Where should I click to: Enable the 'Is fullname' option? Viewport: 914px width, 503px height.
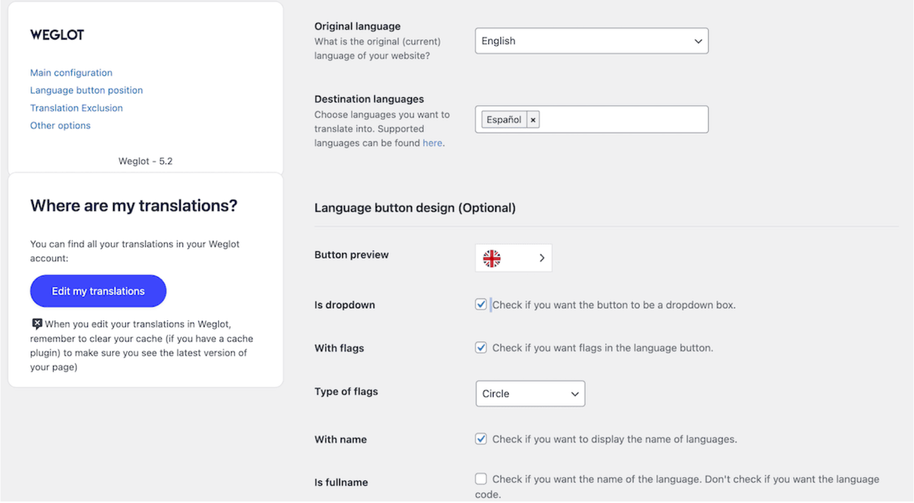coord(480,478)
